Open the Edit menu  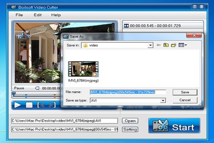coord(37,15)
